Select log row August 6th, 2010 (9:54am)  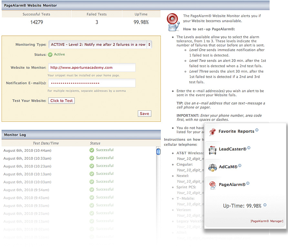coord(79,190)
